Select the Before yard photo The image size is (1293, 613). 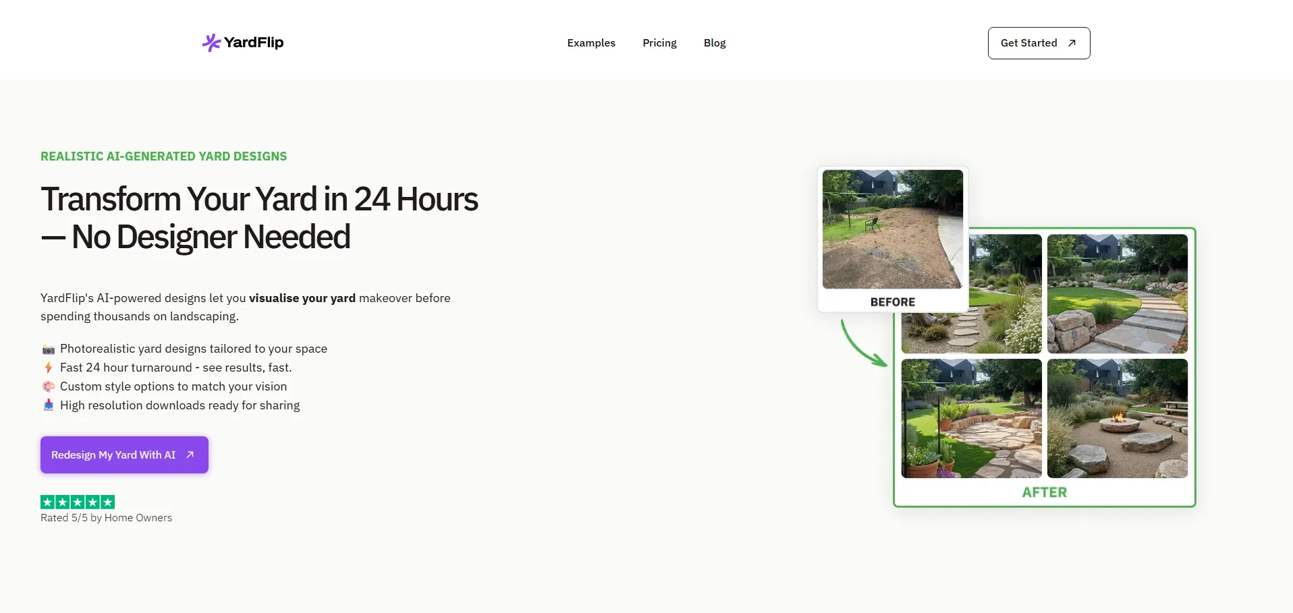coord(892,229)
